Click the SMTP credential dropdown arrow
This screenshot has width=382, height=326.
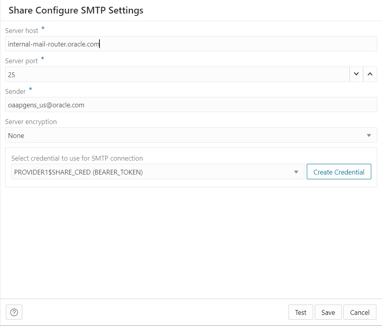click(296, 172)
